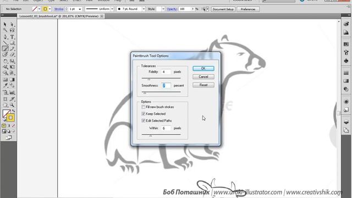
Task: Click the stroke color box in toolbar
Action: (10, 118)
